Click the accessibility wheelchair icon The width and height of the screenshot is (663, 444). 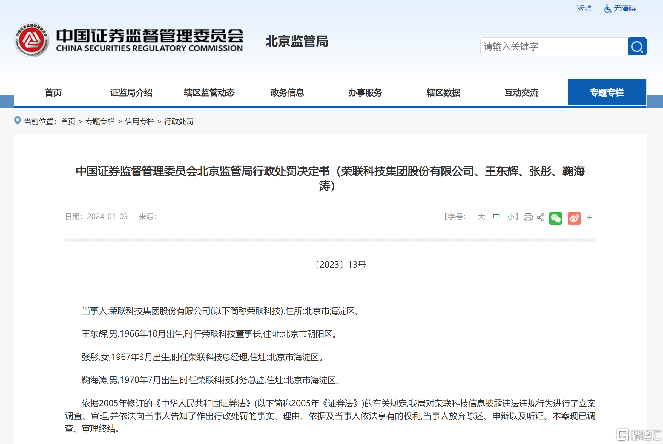coord(607,8)
